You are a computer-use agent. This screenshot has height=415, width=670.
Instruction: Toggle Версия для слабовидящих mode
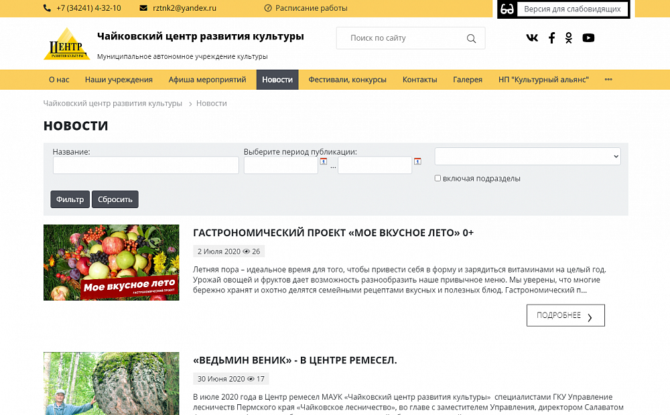coord(572,9)
